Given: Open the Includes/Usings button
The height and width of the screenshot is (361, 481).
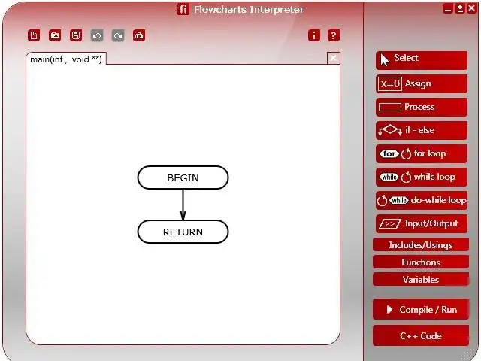Looking at the screenshot, I should point(421,245).
